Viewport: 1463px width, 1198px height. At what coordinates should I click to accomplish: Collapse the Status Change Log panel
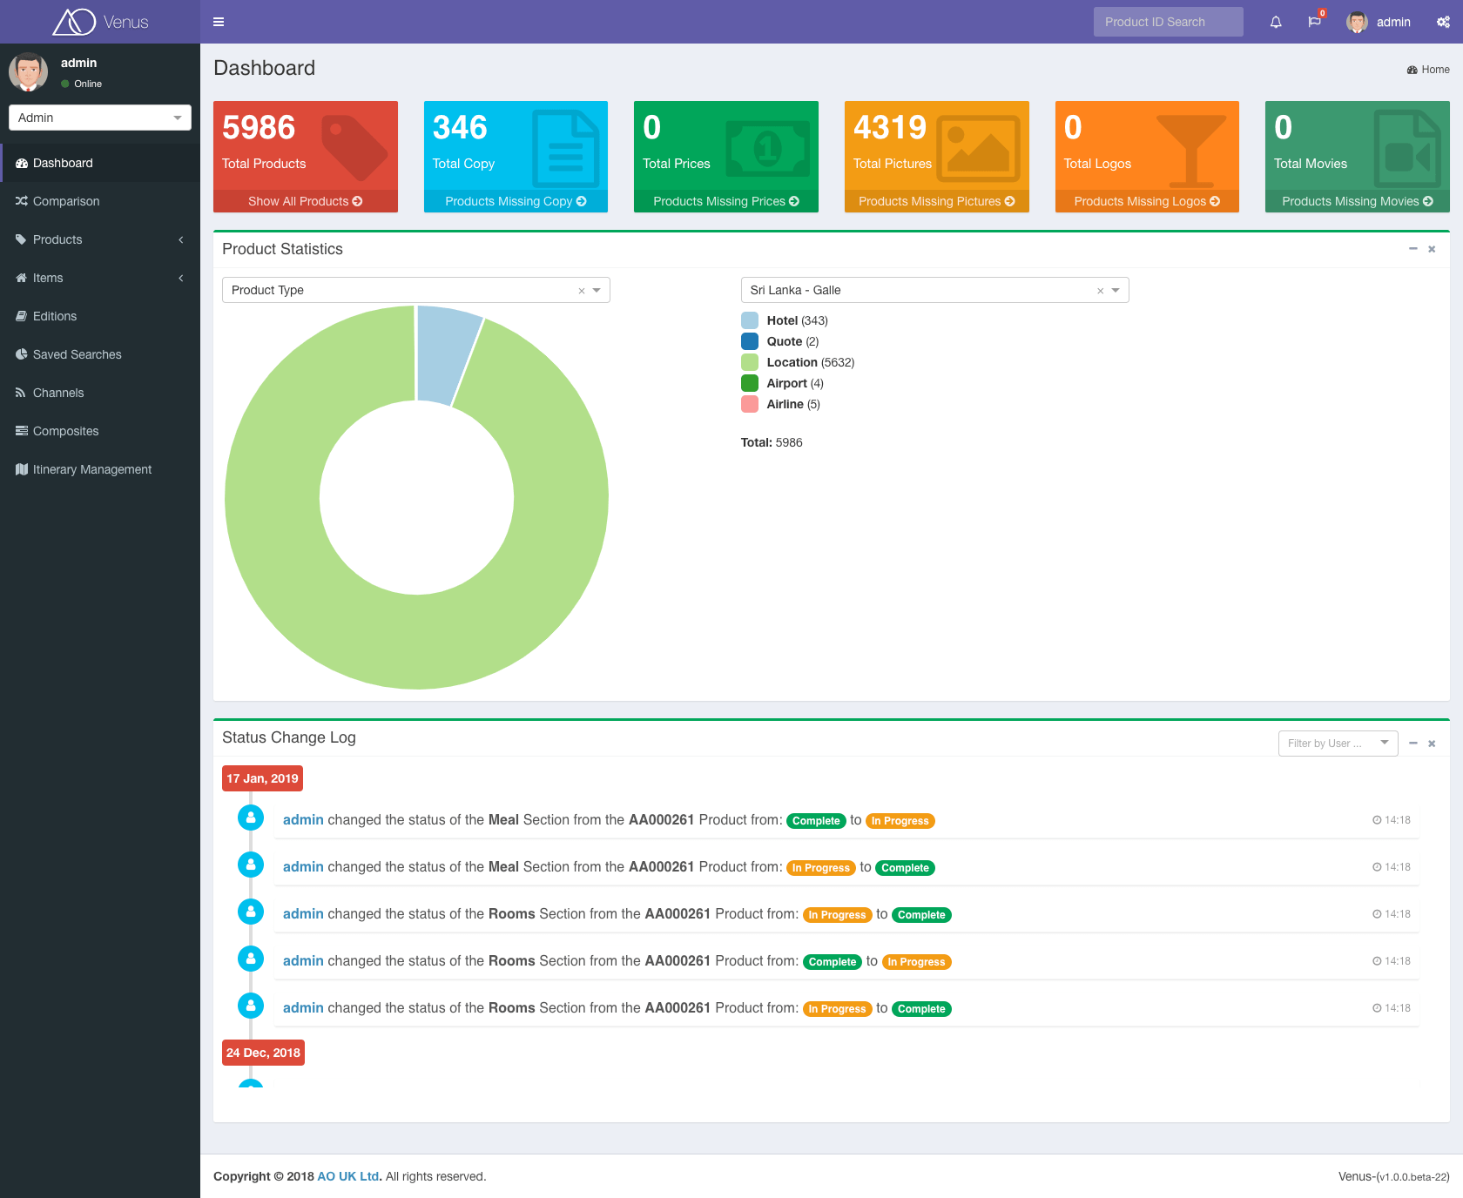tap(1413, 743)
